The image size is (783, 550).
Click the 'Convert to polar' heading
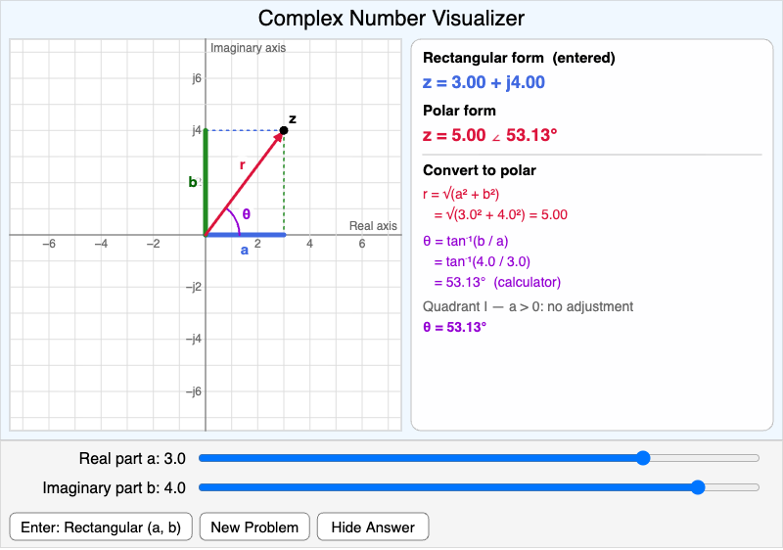click(x=480, y=170)
